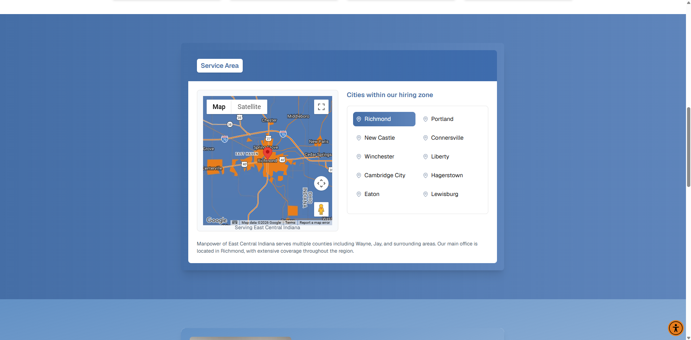
Task: Click the East Haven map label
Action: 247,154
